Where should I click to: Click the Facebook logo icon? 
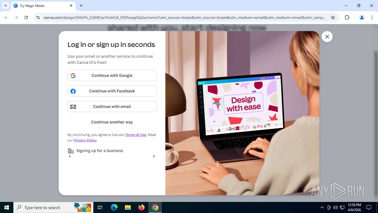(x=73, y=91)
